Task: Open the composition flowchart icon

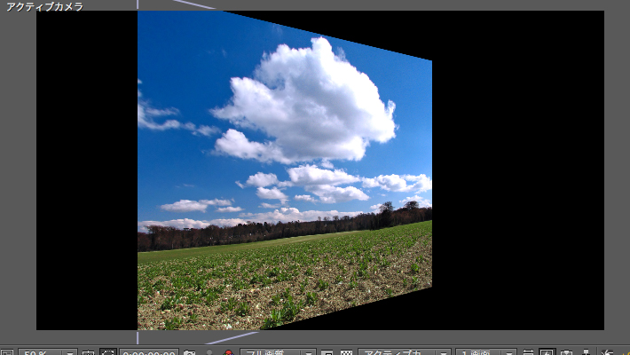Action: click(585, 352)
